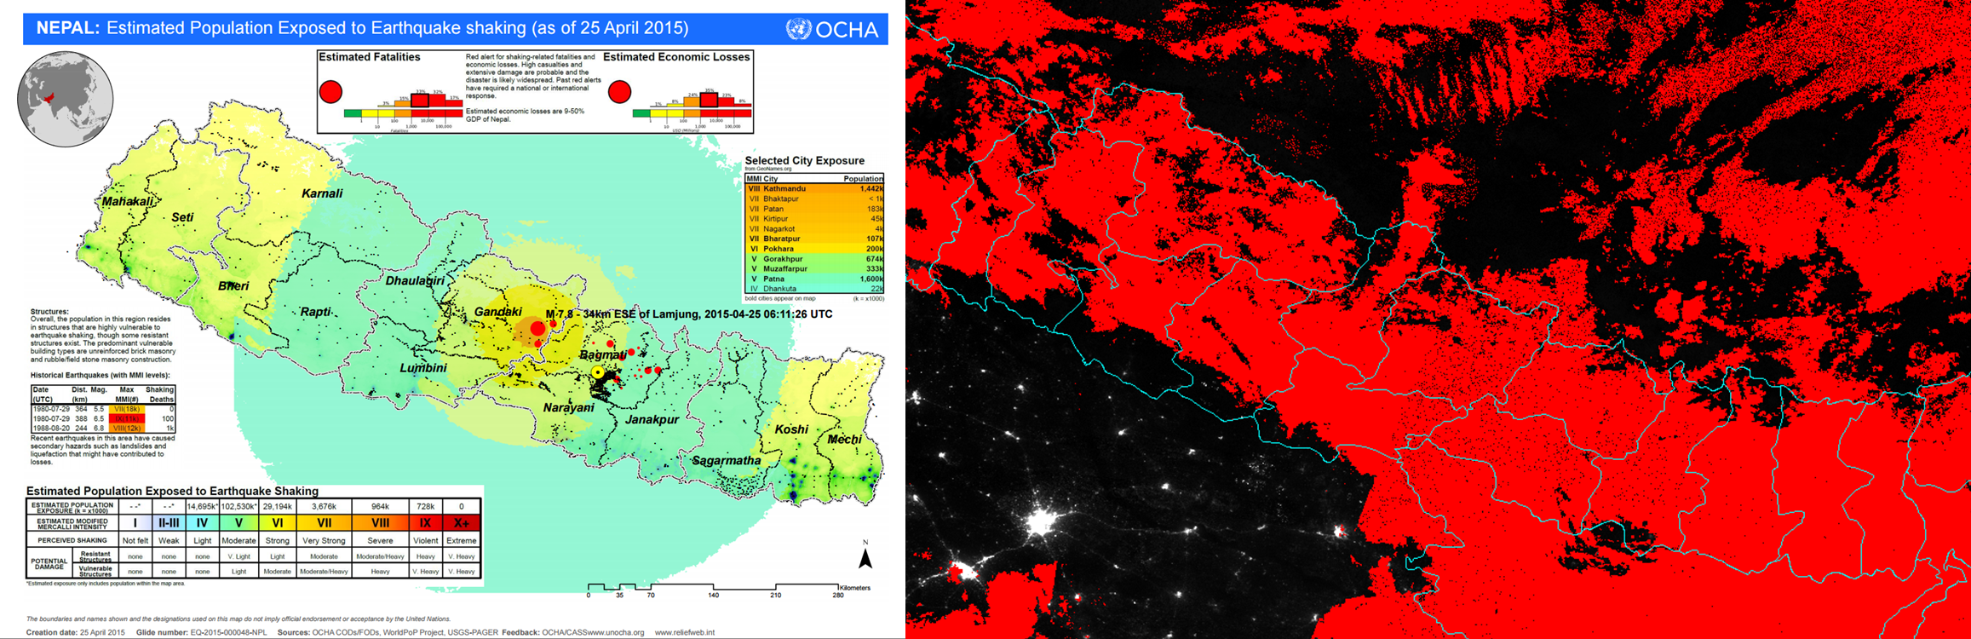Click the 'Historical Earthquakes (with MMI levels)' heading
This screenshot has width=1971, height=639.
[x=101, y=375]
